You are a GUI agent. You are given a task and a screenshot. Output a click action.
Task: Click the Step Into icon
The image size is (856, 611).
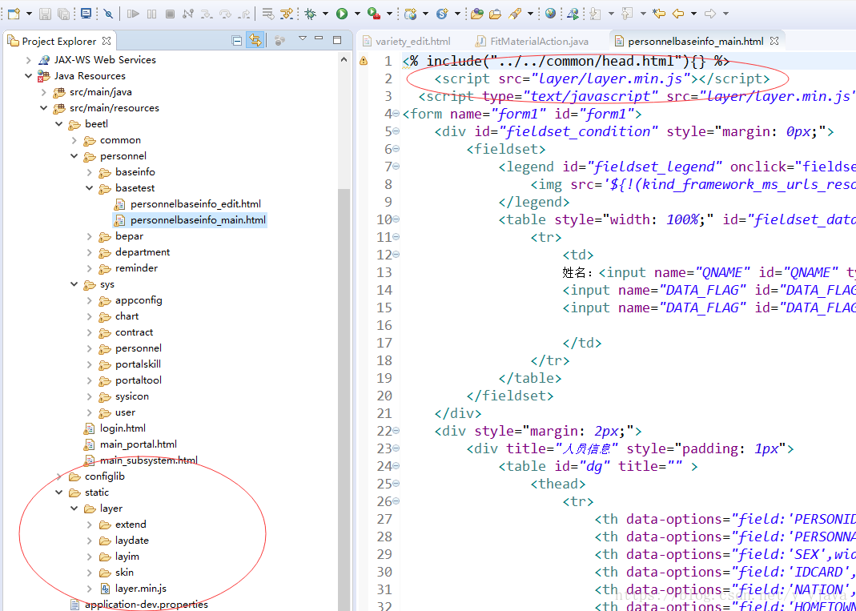[207, 13]
